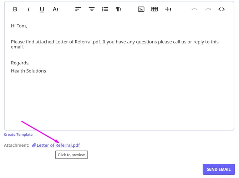Center align the paragraph
Image resolution: width=239 pixels, height=178 pixels.
pos(92,9)
